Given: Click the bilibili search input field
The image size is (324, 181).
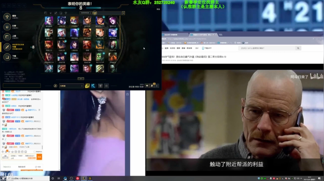Looking at the screenshot, I should point(266,48).
